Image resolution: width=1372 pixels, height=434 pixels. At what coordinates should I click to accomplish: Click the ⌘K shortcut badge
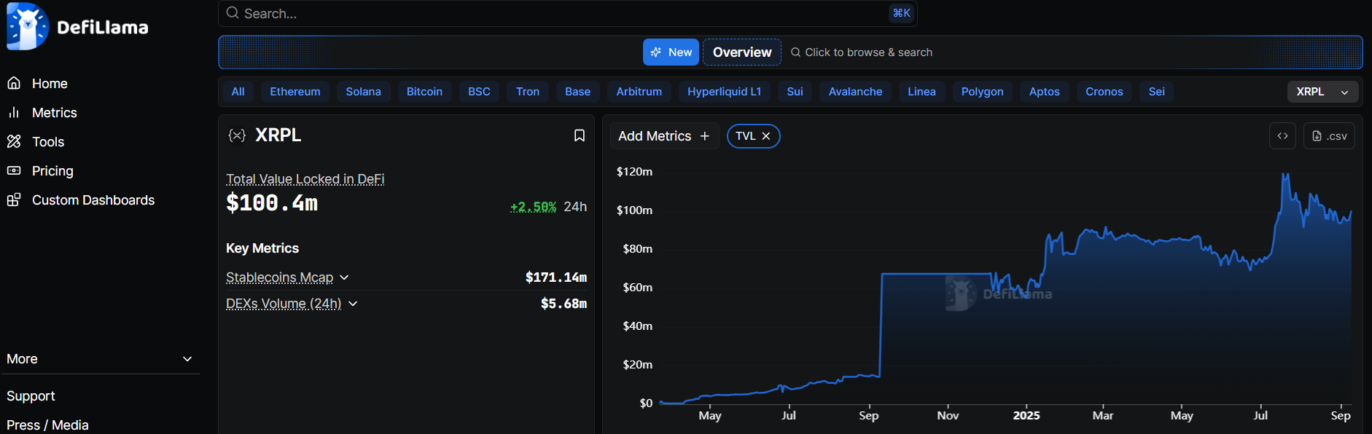click(901, 13)
